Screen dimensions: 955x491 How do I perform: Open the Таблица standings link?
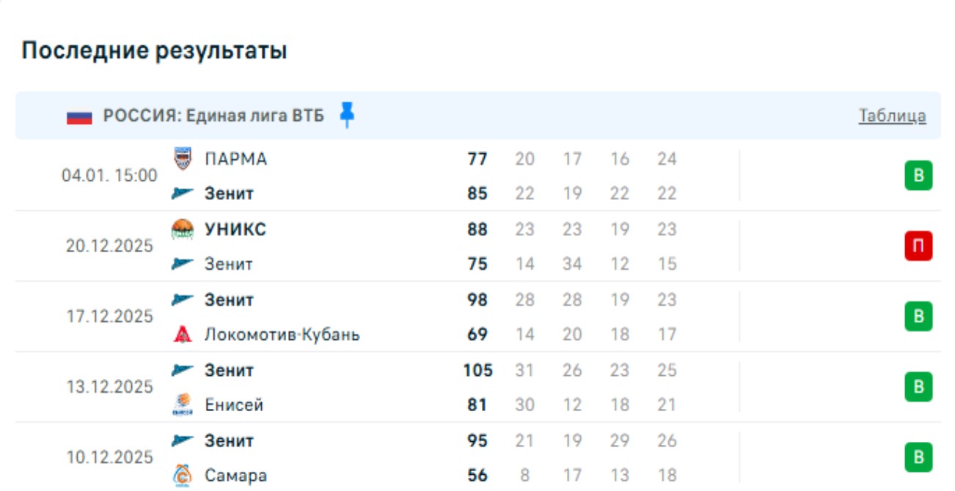892,116
